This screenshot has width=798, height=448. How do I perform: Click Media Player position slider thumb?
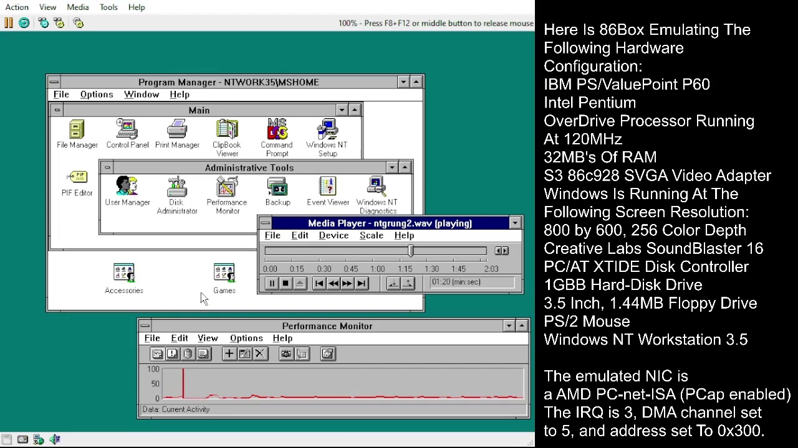click(x=411, y=250)
